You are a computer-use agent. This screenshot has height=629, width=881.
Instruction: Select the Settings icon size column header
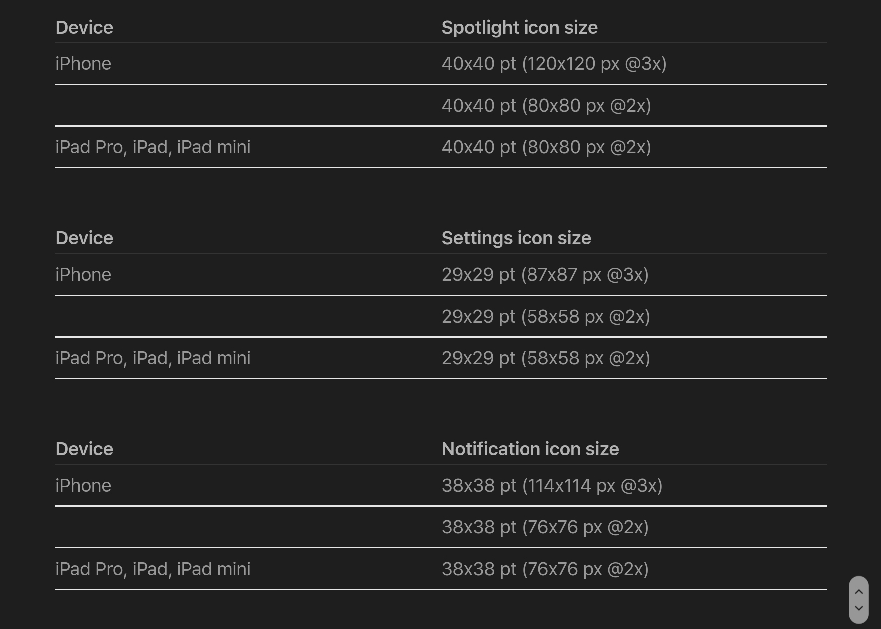click(516, 238)
